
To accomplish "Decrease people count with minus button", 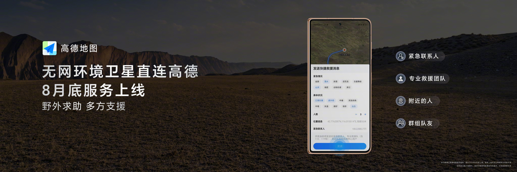I will (356, 114).
